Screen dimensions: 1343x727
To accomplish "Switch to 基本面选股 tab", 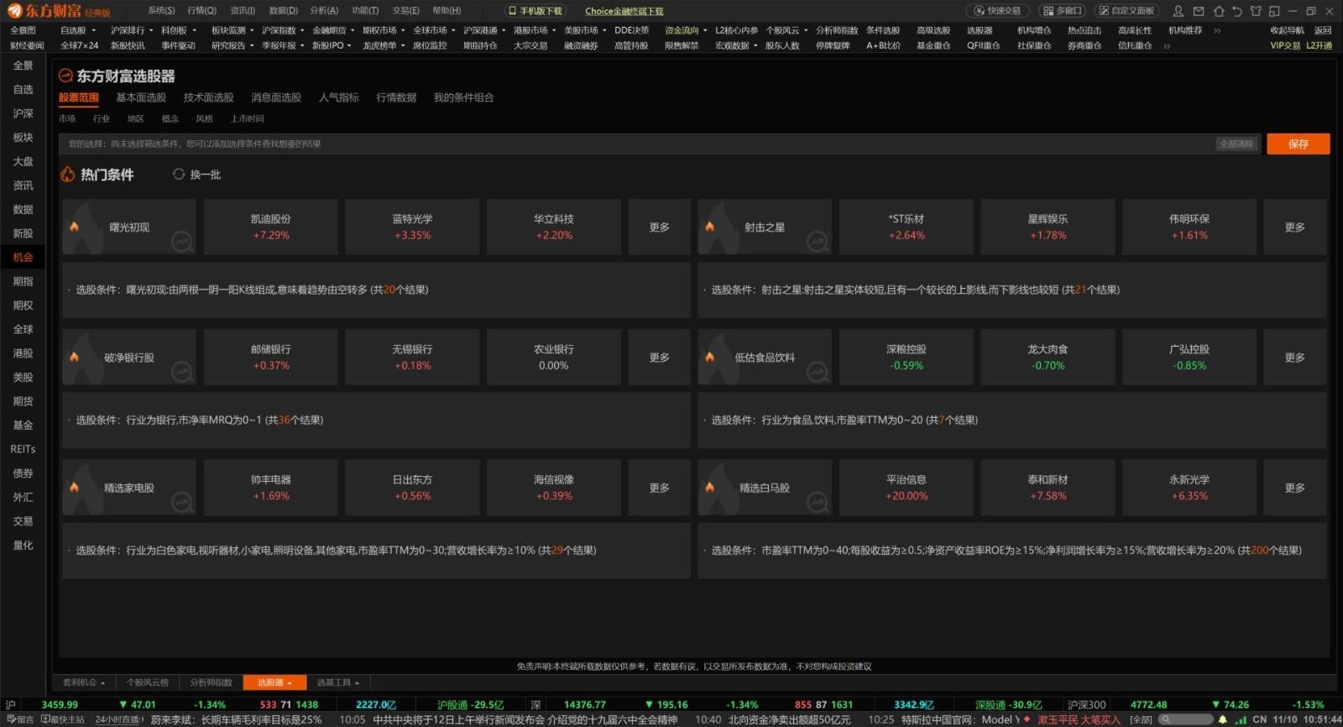I will coord(141,97).
